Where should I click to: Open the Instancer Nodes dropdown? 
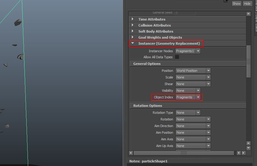(x=188, y=51)
